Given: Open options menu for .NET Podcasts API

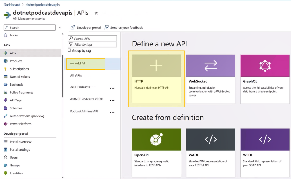Looking at the screenshot, I should pos(112,88).
